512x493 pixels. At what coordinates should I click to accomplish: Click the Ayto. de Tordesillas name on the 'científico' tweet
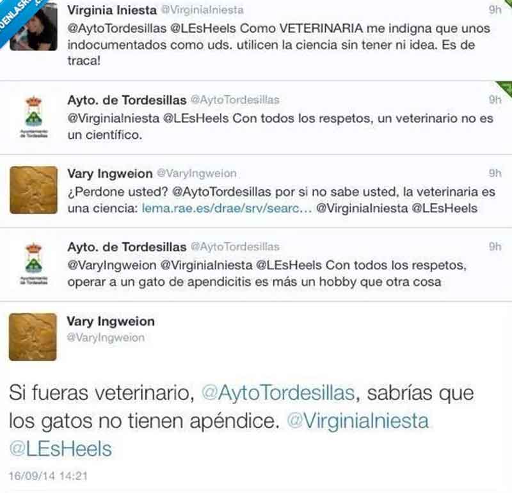pyautogui.click(x=127, y=100)
